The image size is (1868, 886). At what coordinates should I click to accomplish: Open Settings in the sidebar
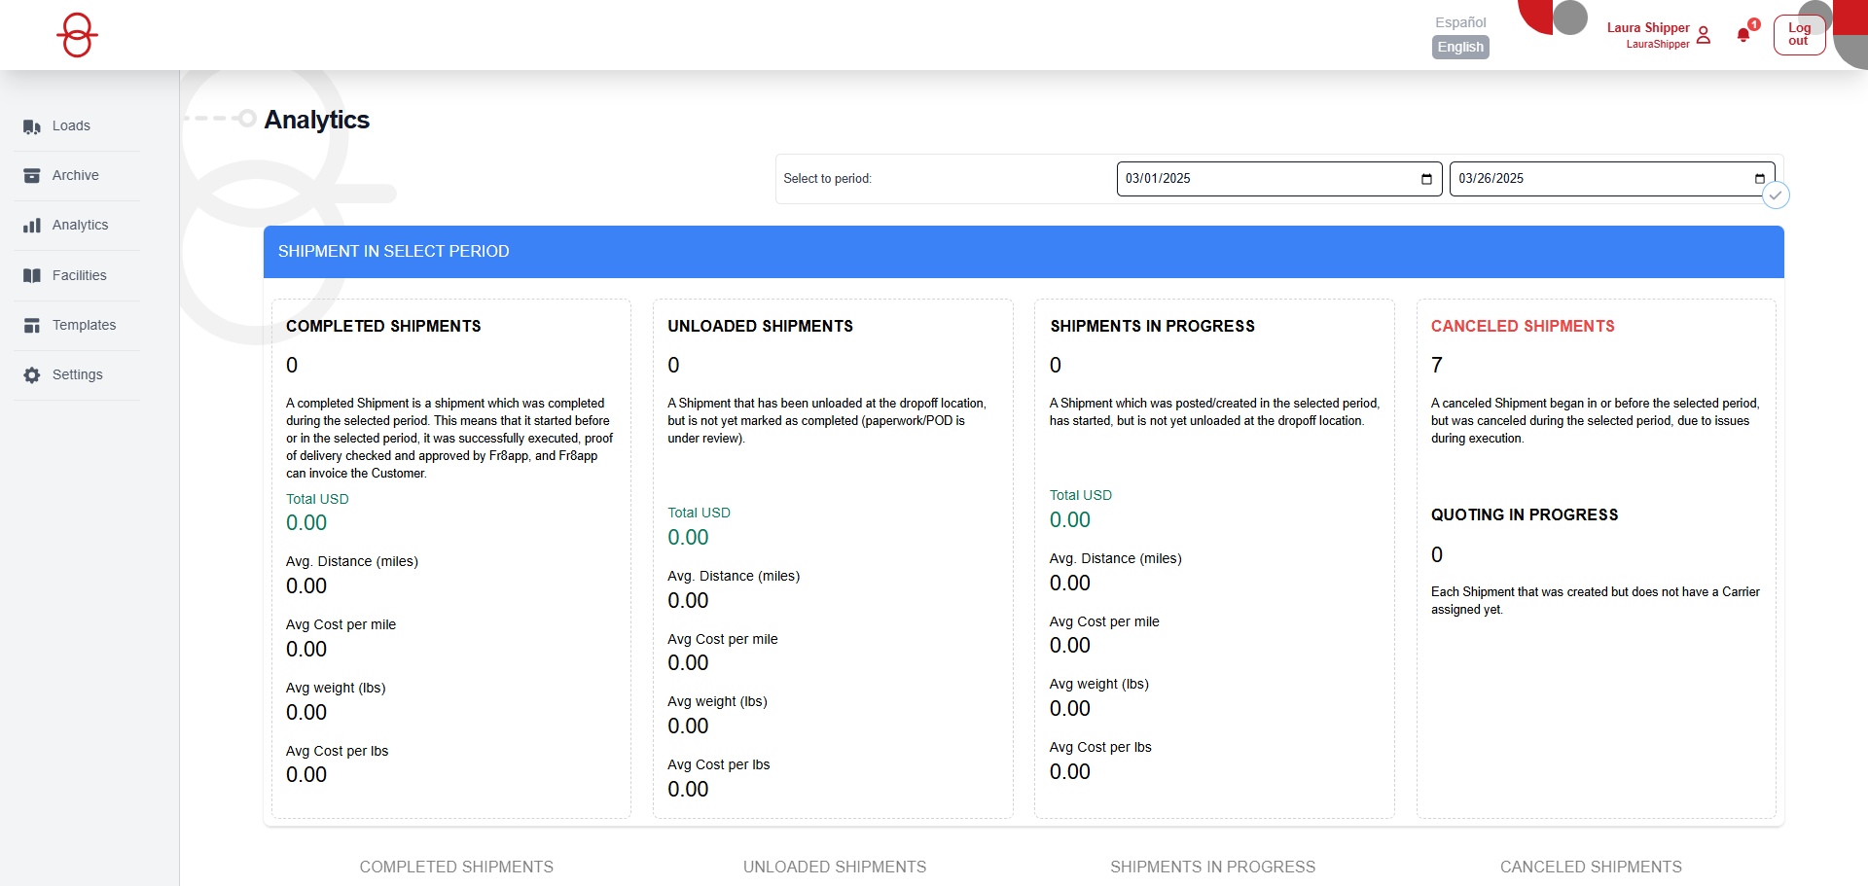(77, 375)
